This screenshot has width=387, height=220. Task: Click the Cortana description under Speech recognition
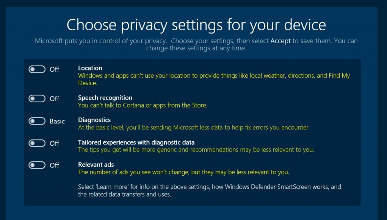(x=143, y=105)
